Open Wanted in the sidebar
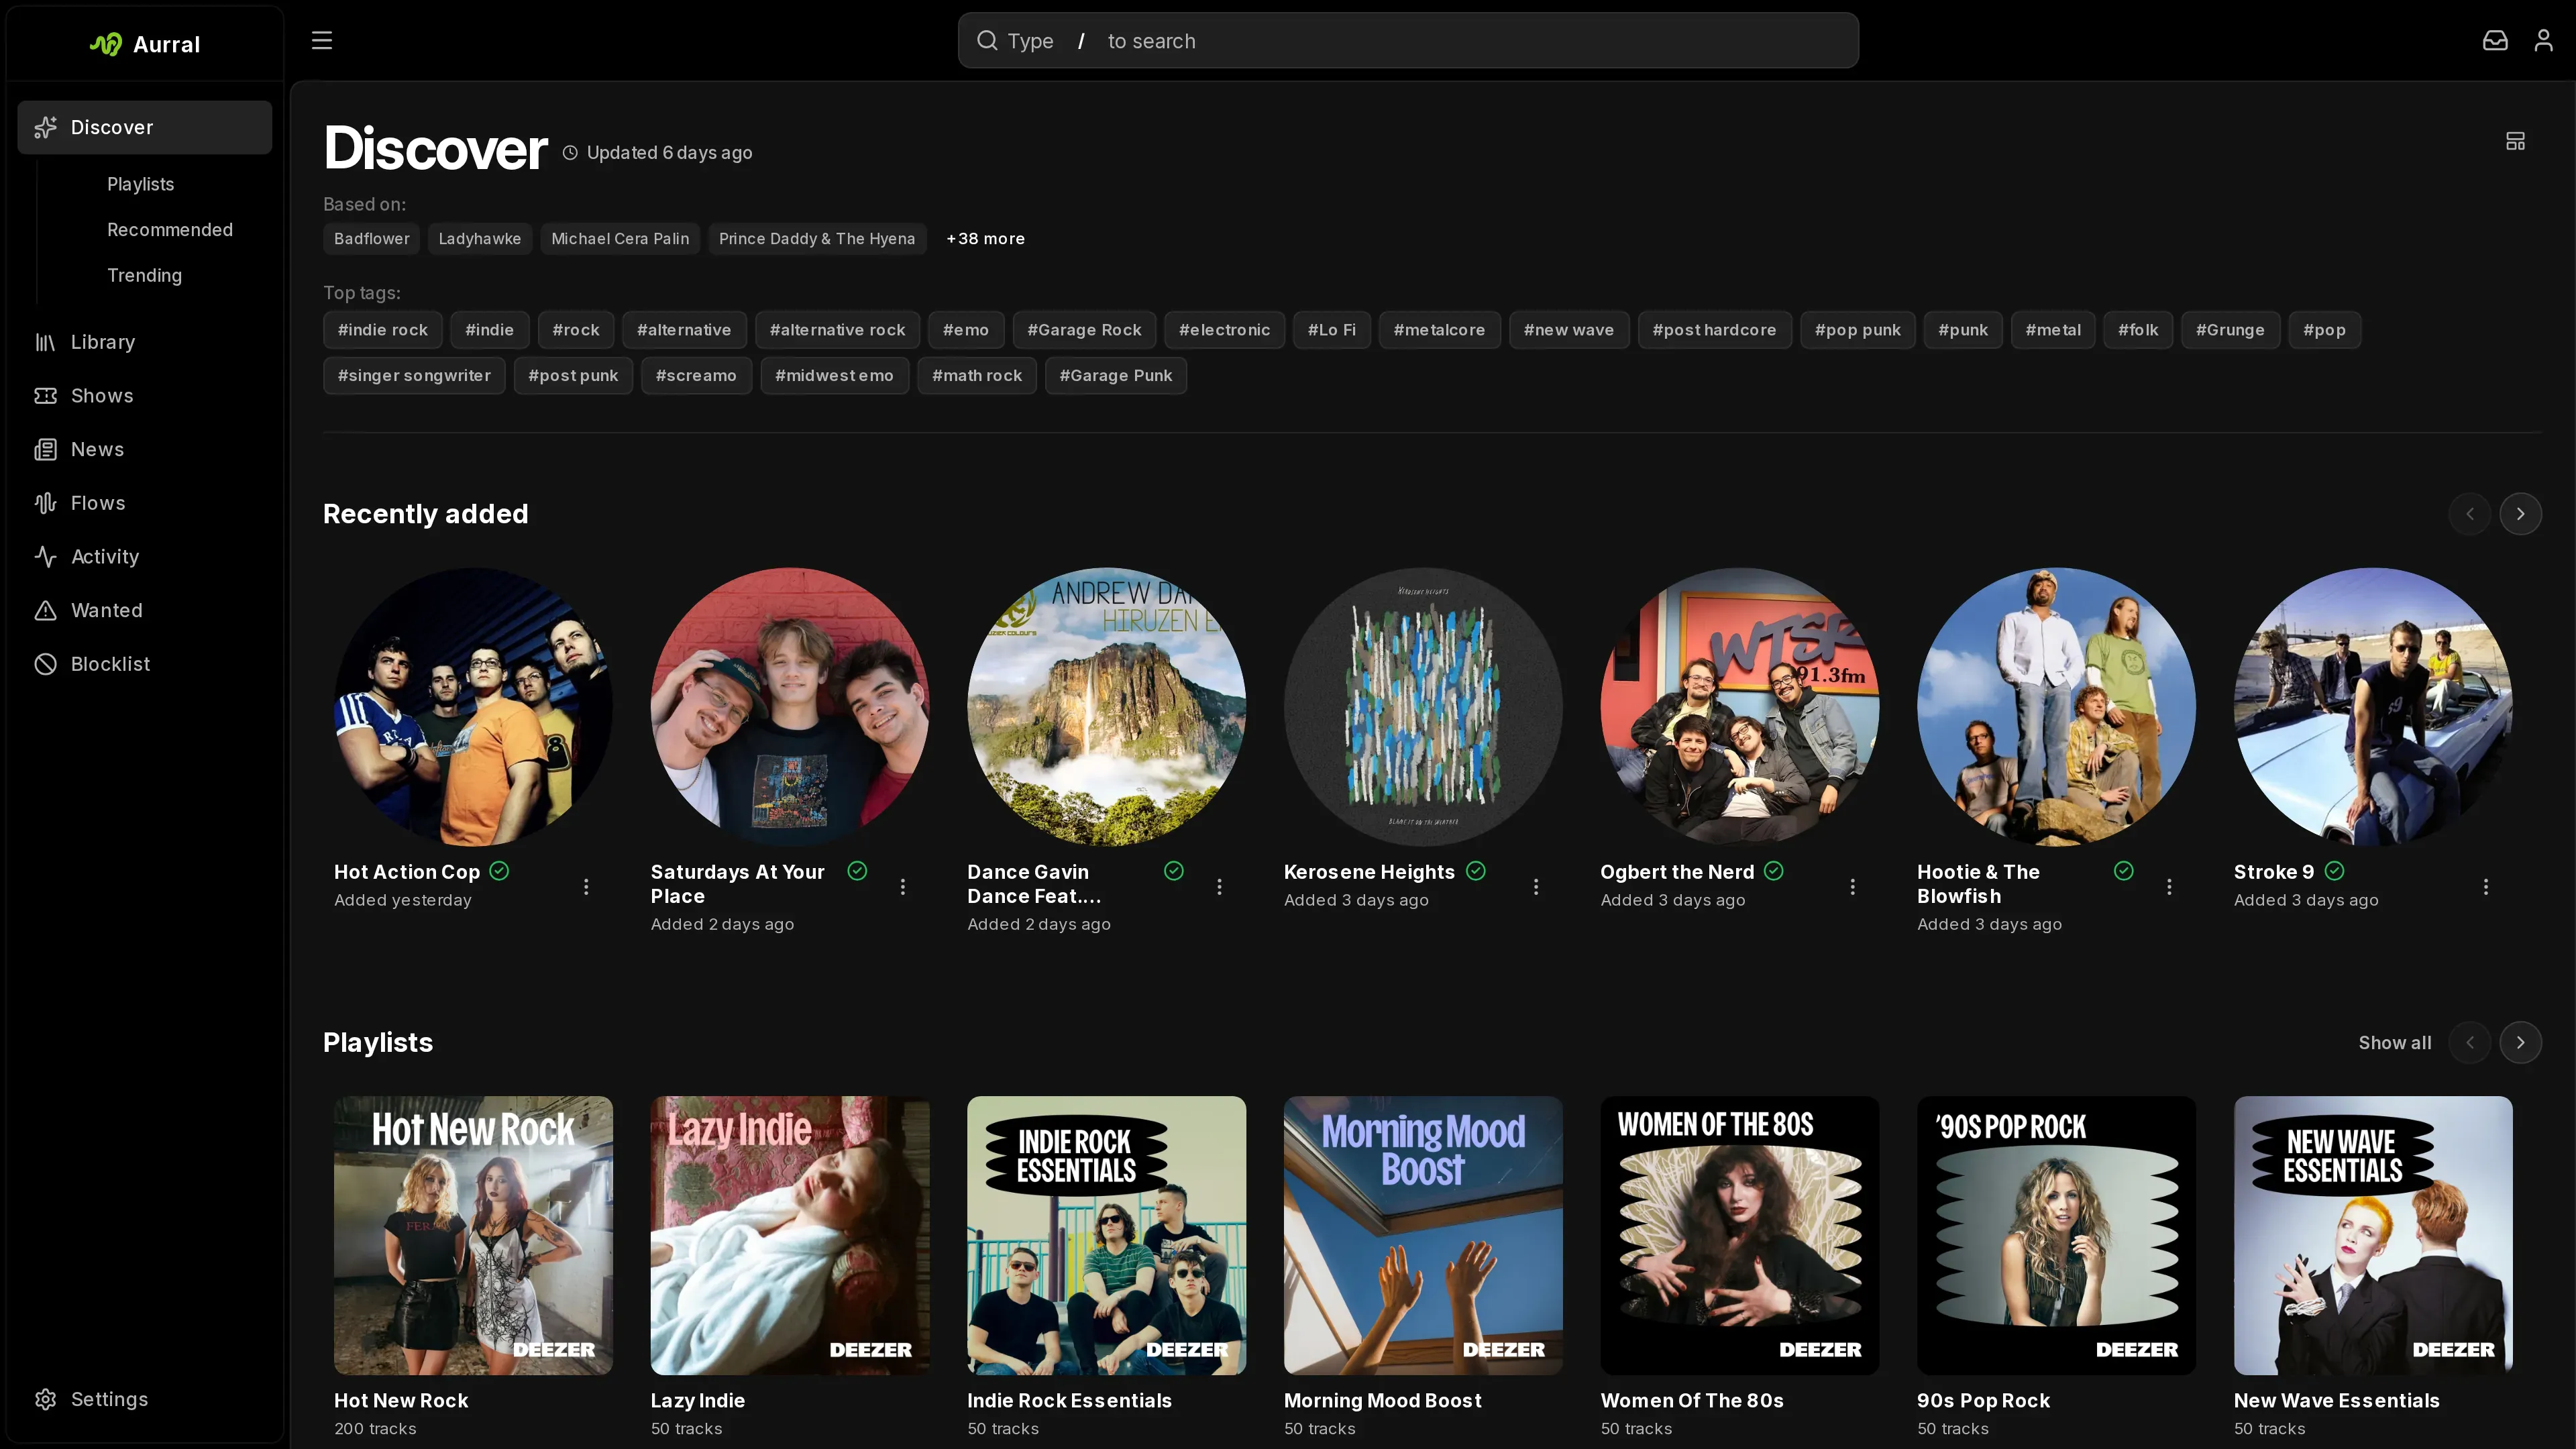Screen dimensions: 2576x1449 (x=144, y=610)
